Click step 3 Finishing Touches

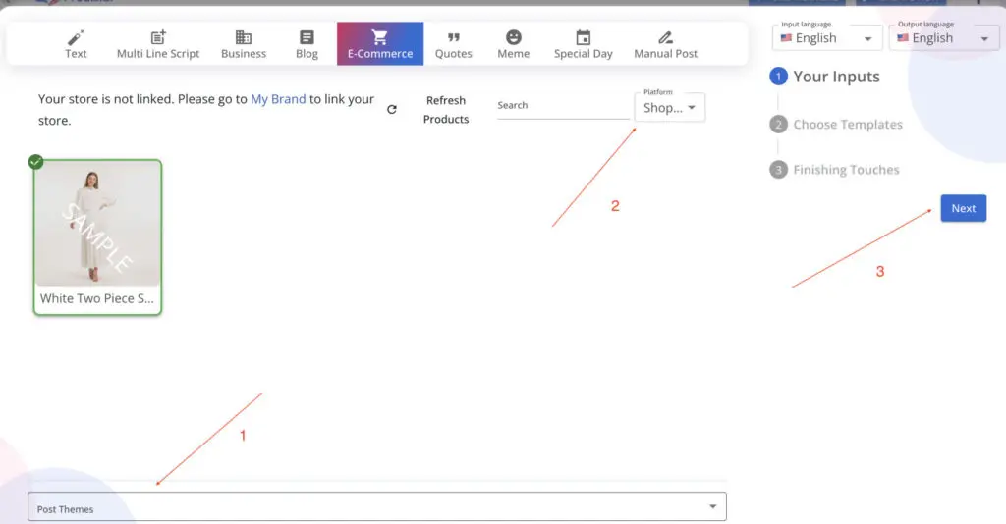[835, 170]
